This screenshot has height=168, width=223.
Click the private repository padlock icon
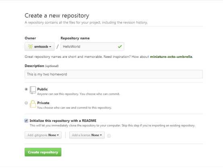(x=33, y=104)
